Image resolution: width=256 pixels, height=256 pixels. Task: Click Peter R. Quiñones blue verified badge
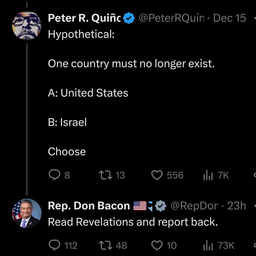(x=129, y=18)
